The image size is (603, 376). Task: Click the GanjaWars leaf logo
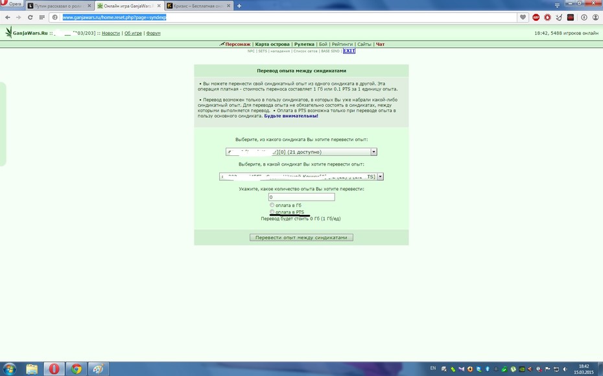8,32
